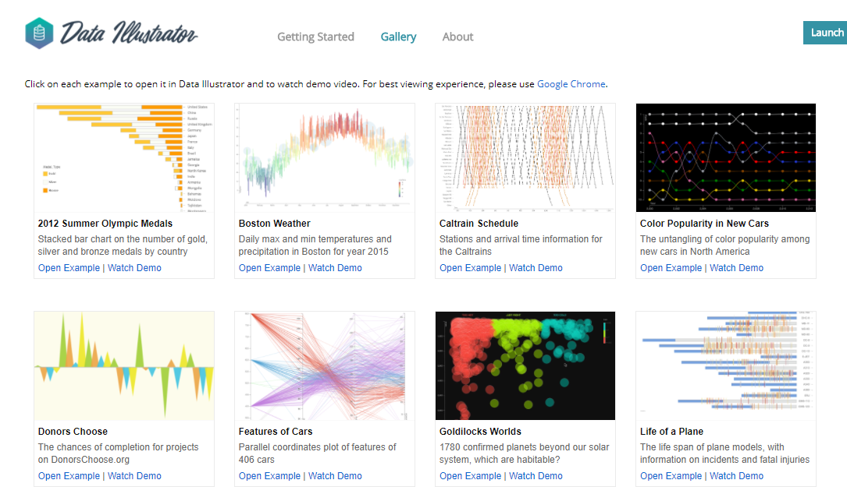Click the Data Illustrator logo icon
The image size is (847, 487).
coord(37,33)
